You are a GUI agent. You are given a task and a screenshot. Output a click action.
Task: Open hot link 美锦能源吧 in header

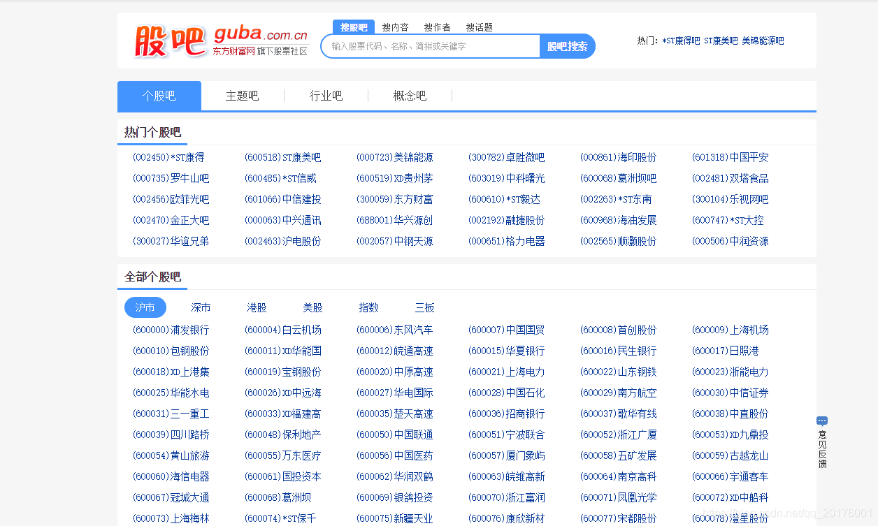coord(763,41)
